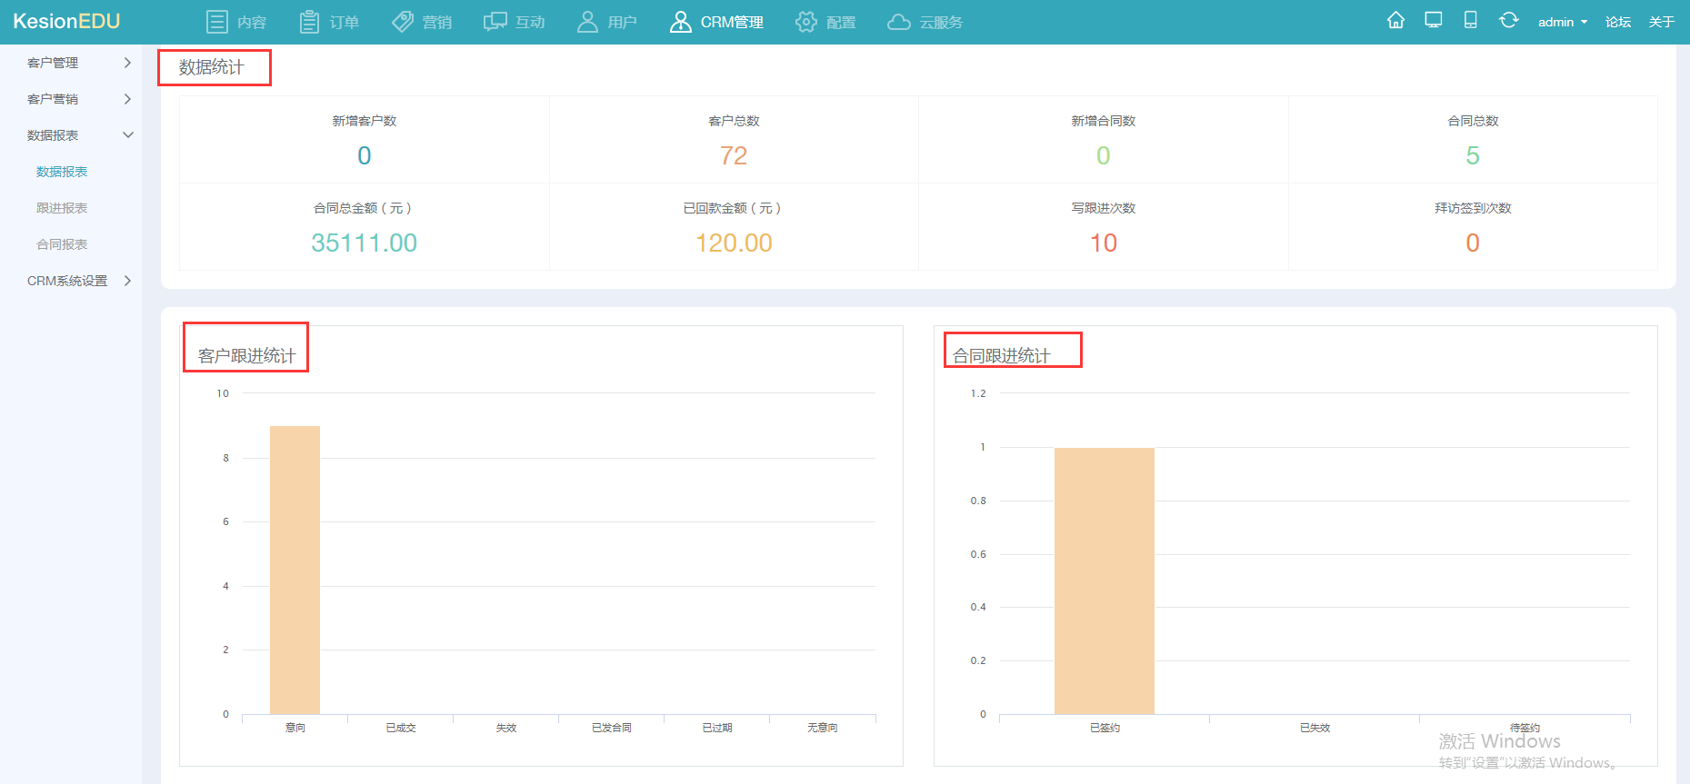Open 跟进报表 in sidebar
This screenshot has height=784, width=1690.
coord(62,208)
